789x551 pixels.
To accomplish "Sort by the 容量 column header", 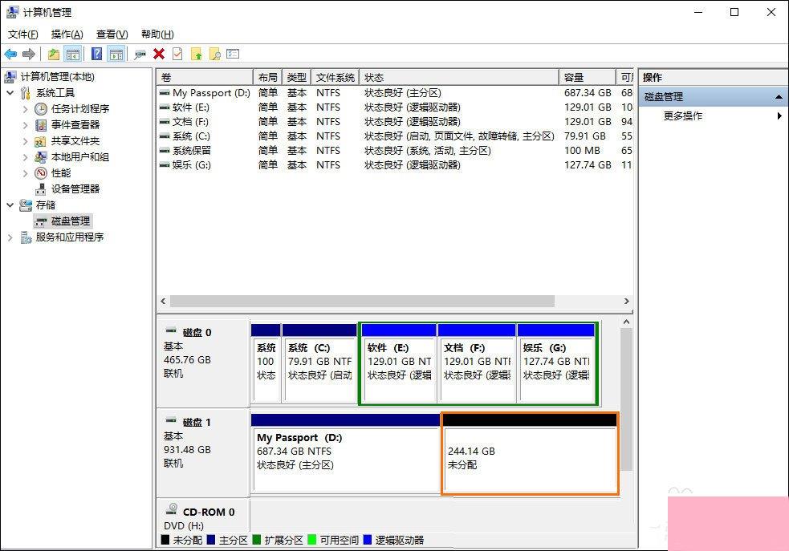I will coord(588,78).
